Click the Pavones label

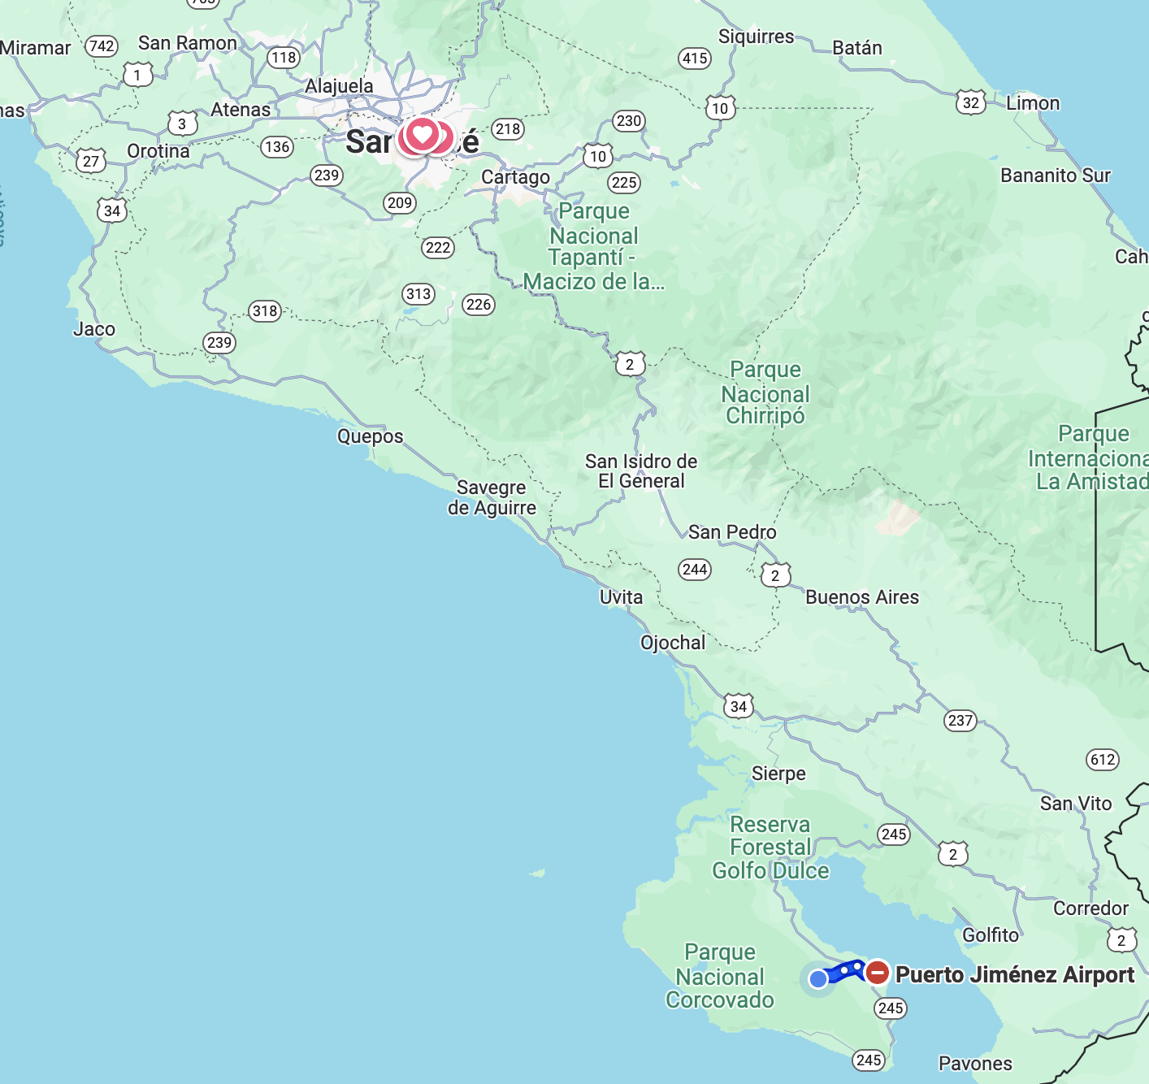point(975,1064)
